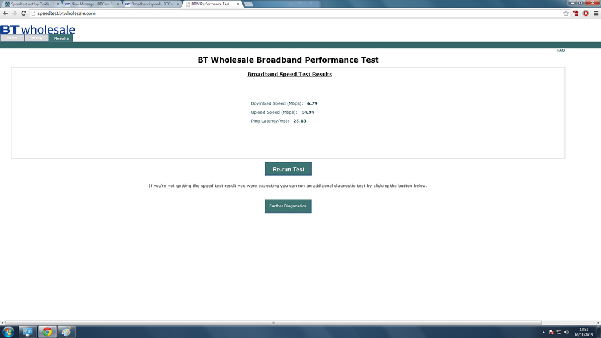Open the Testing site tab
This screenshot has width=601, height=338.
[37, 38]
